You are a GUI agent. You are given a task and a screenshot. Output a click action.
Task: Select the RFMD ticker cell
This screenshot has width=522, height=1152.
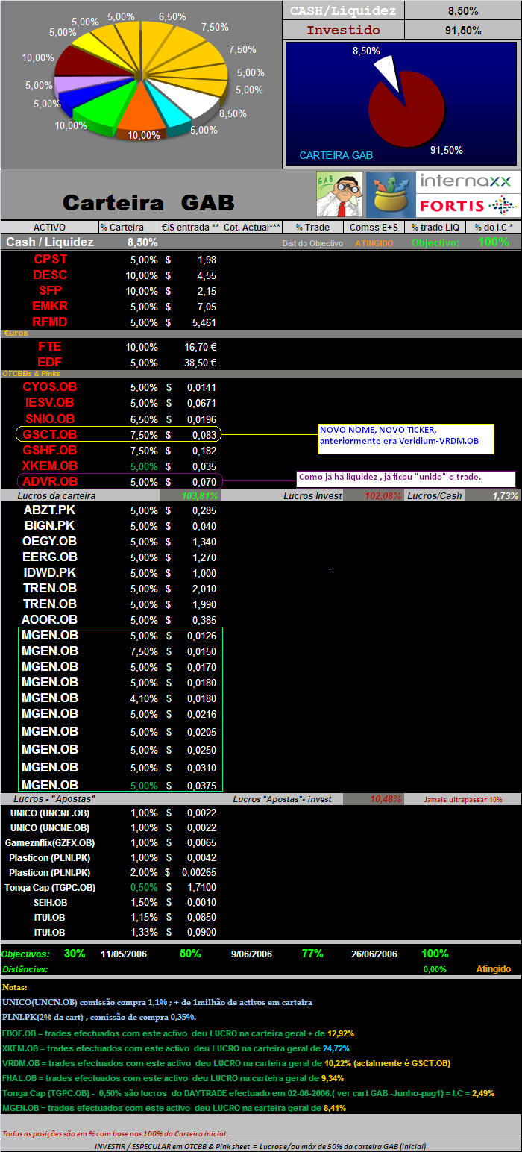(50, 322)
